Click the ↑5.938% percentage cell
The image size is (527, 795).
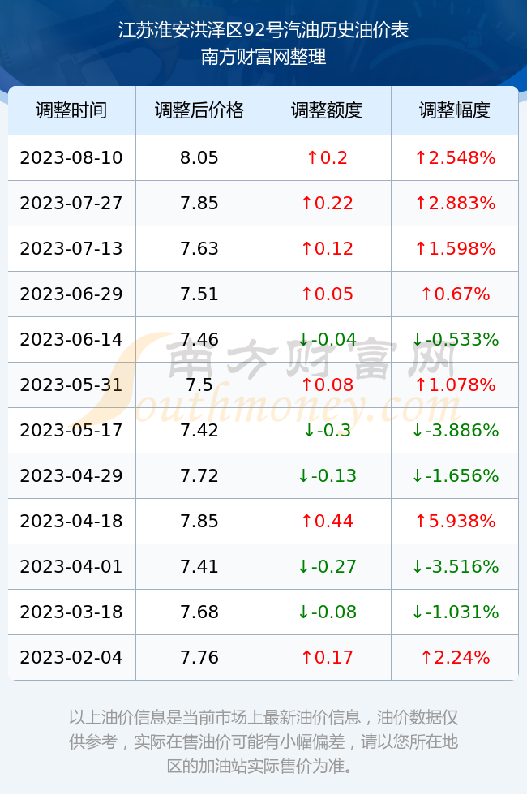(x=455, y=521)
